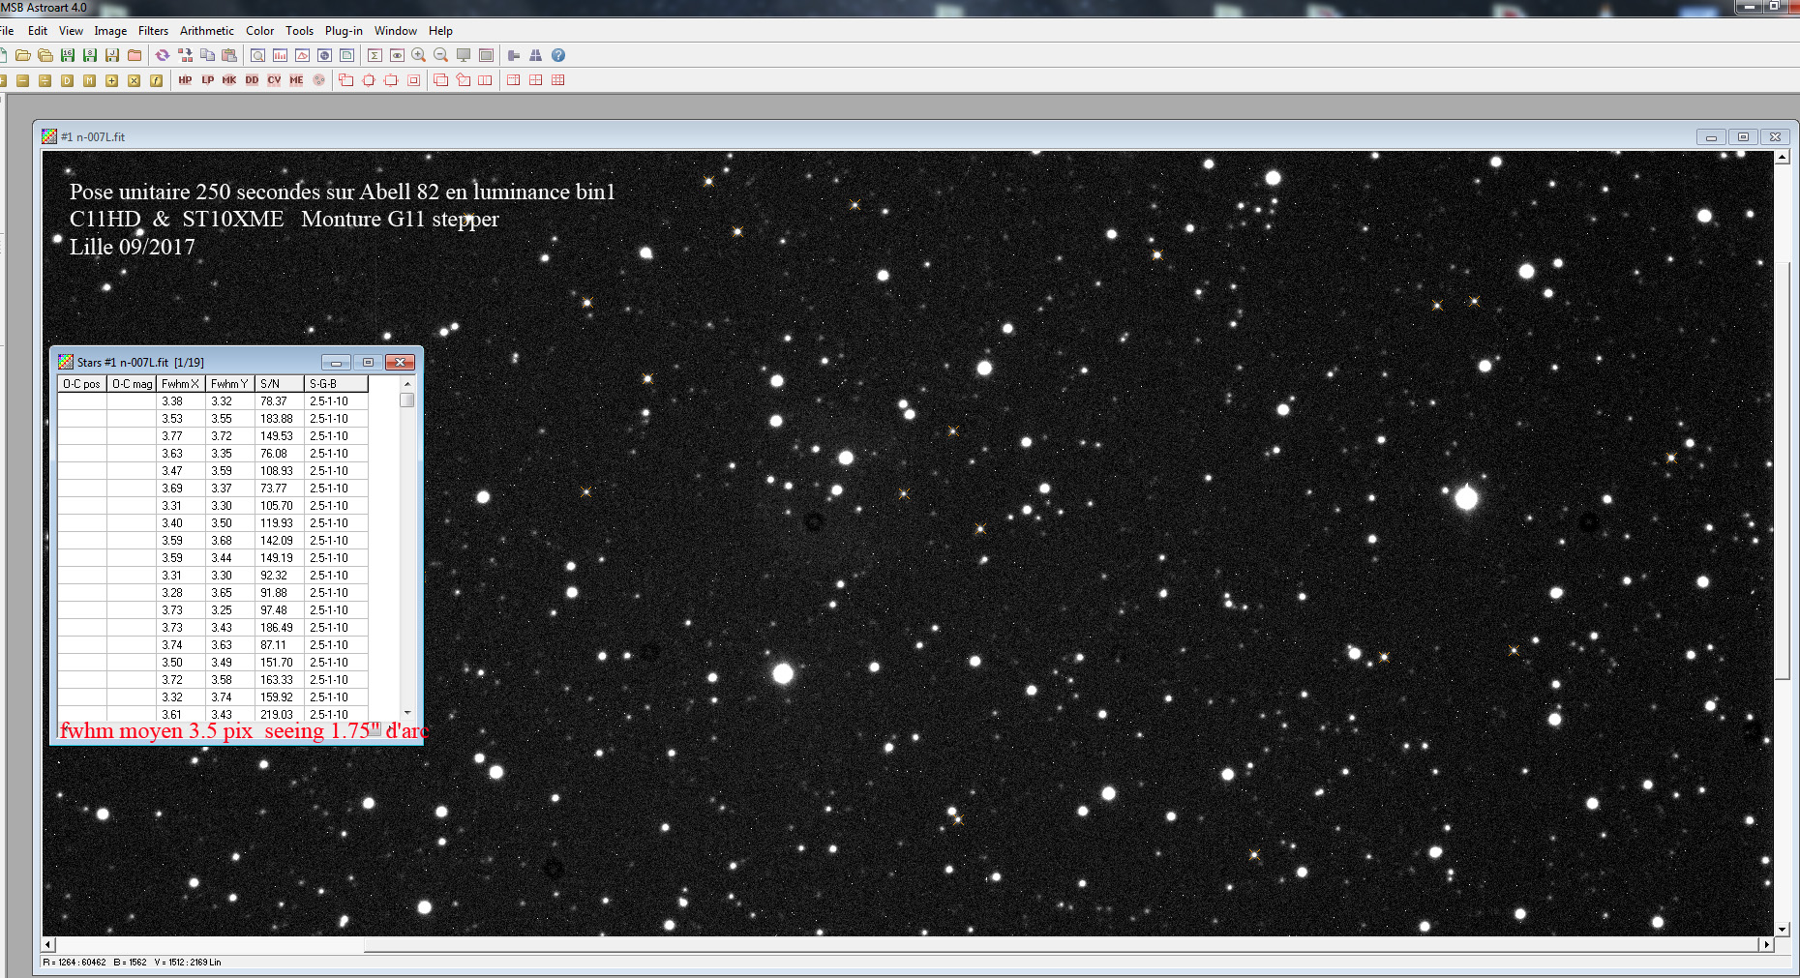Click the O-C mag column header
Viewport: 1800px width, 978px height.
point(132,384)
